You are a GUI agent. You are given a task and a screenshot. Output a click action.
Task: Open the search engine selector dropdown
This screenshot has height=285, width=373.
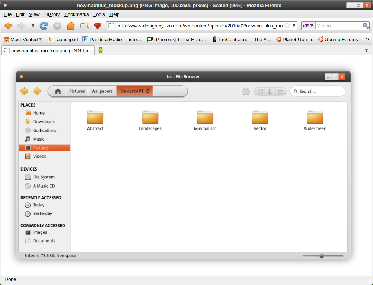tap(308, 26)
